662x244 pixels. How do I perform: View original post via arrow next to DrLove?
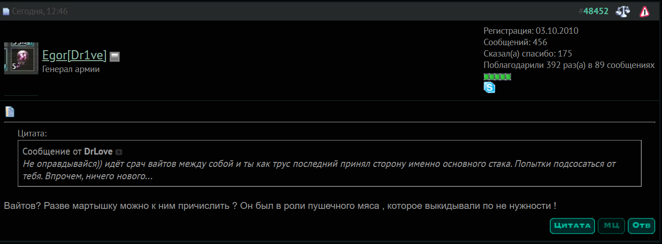(x=119, y=152)
